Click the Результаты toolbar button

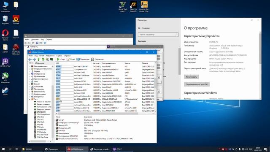[97, 59]
